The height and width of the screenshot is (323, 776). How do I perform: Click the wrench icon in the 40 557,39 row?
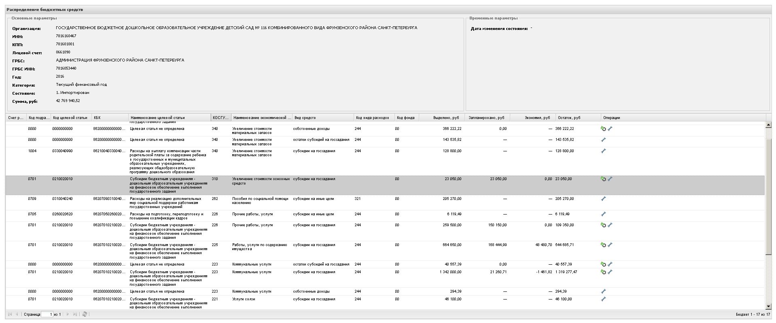[610, 264]
